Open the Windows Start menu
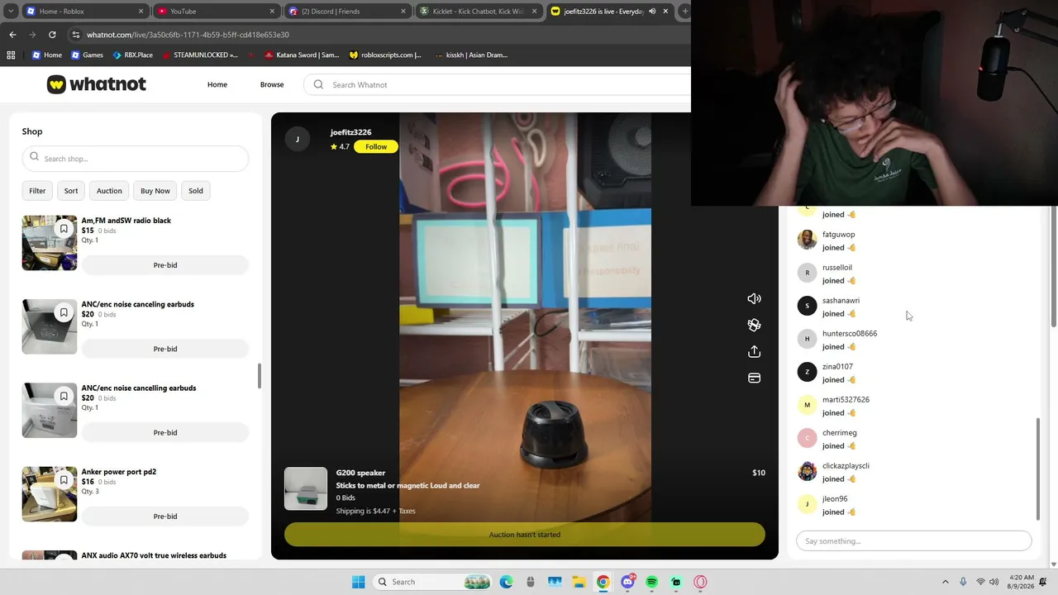 click(358, 582)
